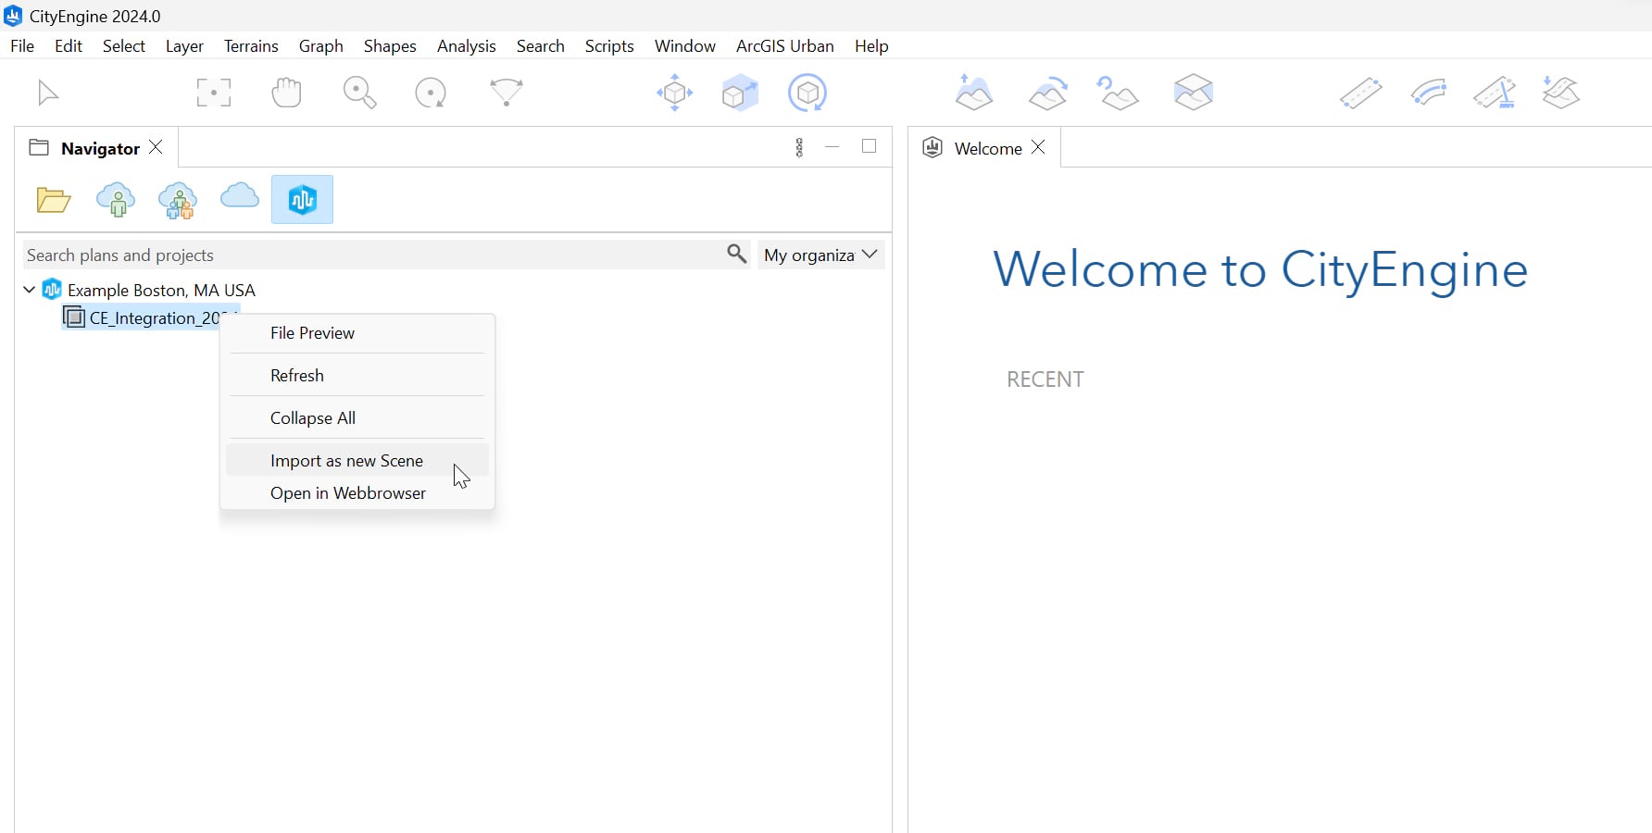Screen dimensions: 1652x833
Task: Select the Scale transform tool
Action: coord(740,93)
